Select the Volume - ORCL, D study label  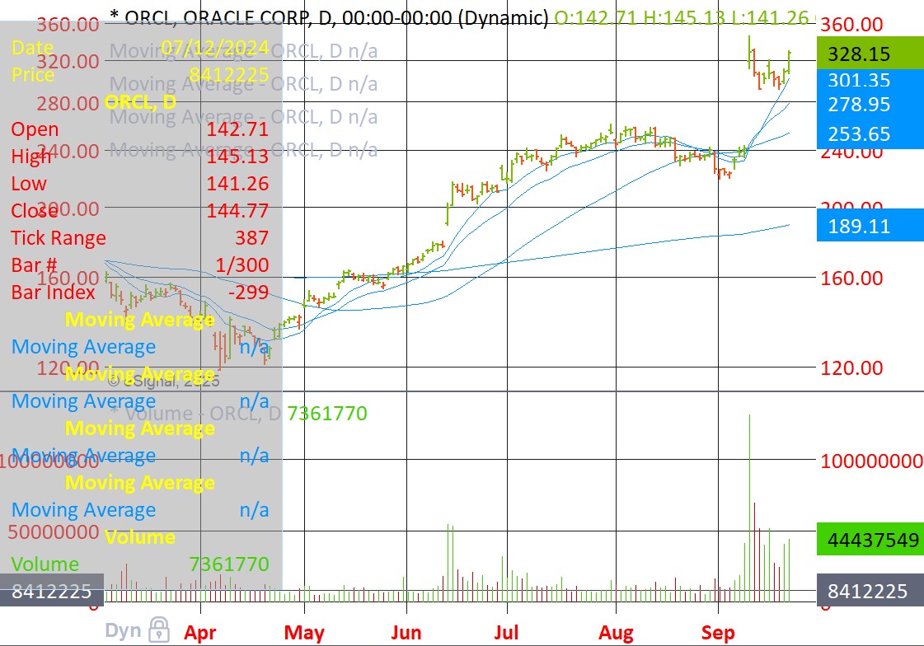[195, 413]
